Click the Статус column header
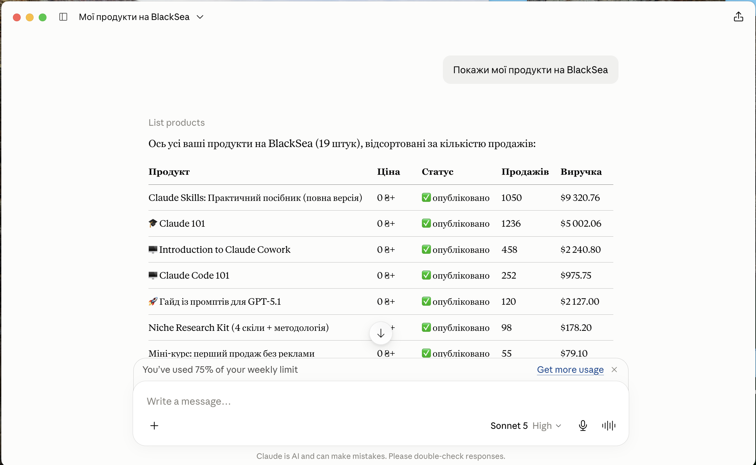Viewport: 756px width, 465px height. (438, 172)
